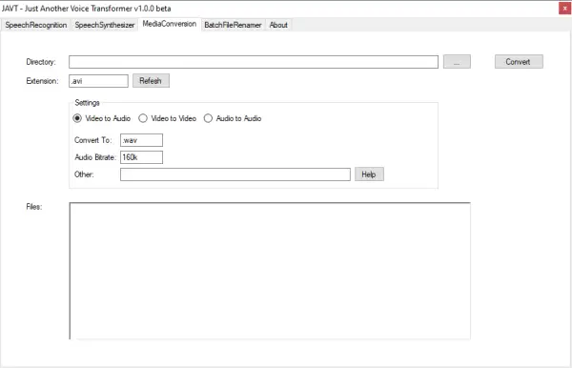Click the Refresh button beside Extension
The image size is (572, 368).
pyautogui.click(x=151, y=81)
